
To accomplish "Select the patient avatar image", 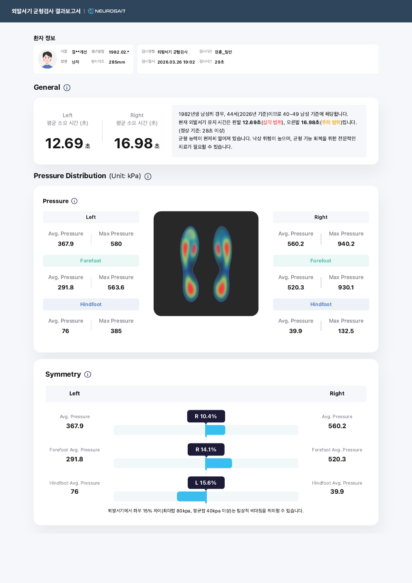I will [x=47, y=59].
